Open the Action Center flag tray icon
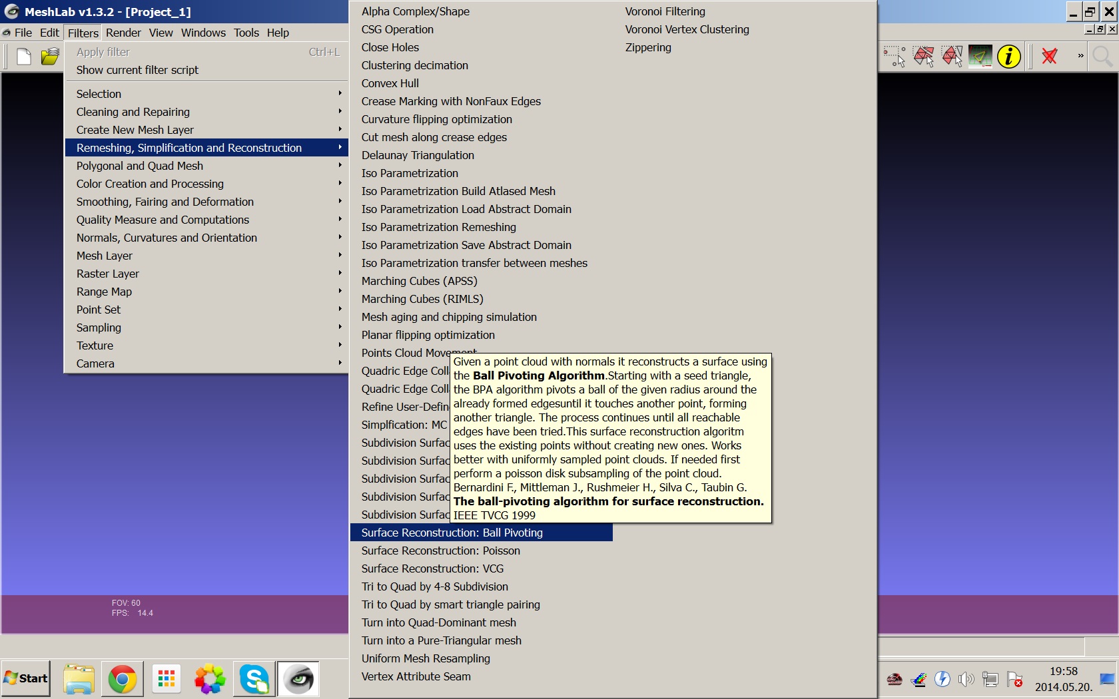This screenshot has width=1119, height=699. pos(1014,679)
